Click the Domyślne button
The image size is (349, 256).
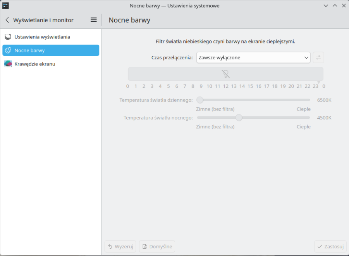point(157,246)
